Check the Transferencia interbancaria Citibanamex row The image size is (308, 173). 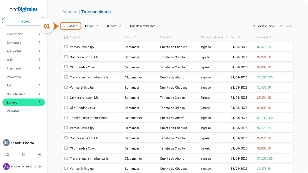[66, 77]
